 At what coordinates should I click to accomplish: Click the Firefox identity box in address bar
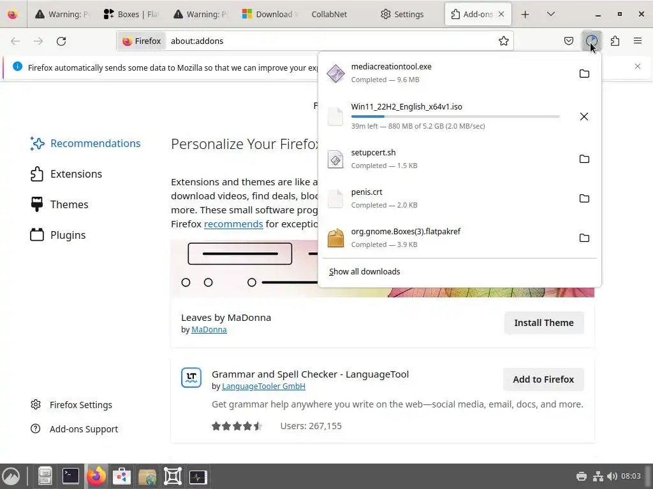click(142, 41)
